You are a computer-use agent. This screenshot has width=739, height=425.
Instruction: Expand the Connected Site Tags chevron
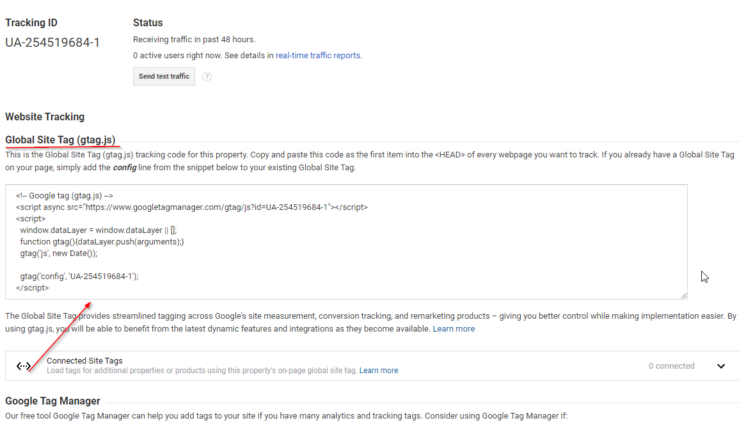(x=721, y=366)
